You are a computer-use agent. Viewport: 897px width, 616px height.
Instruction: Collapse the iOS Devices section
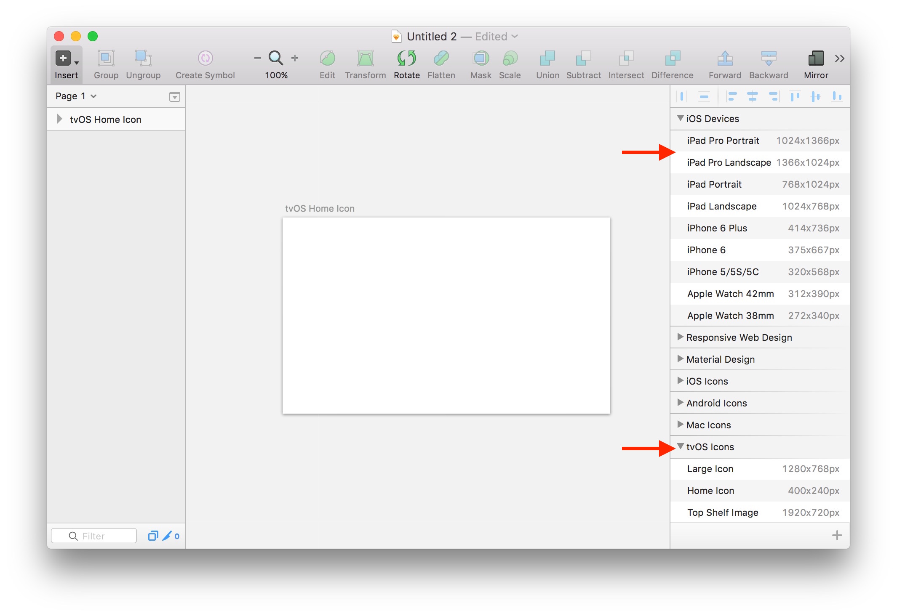pyautogui.click(x=680, y=119)
